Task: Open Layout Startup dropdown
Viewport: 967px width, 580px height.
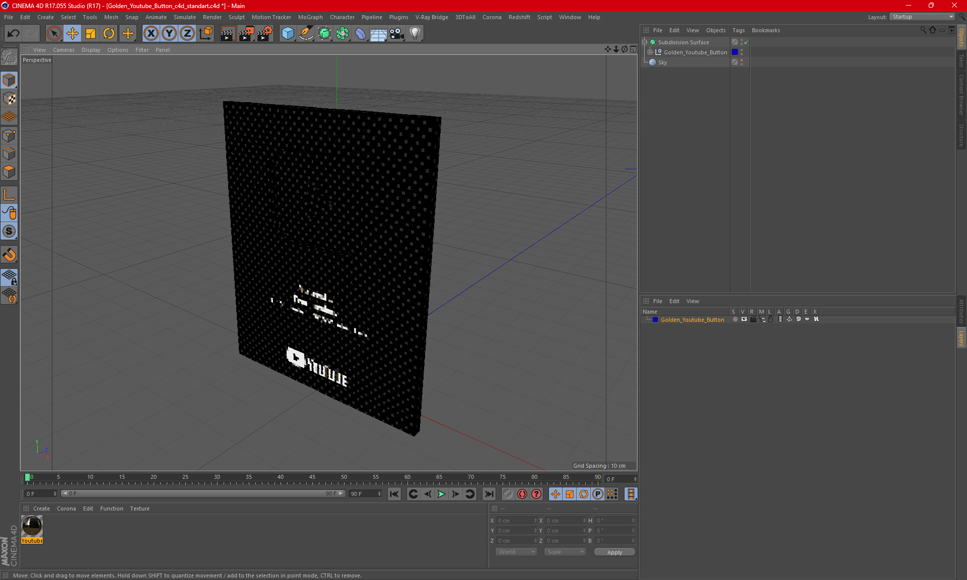Action: (x=923, y=17)
